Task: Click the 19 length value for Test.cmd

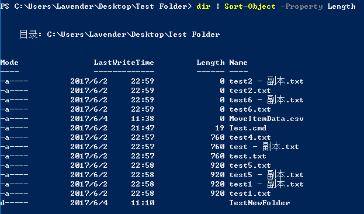Action: [220, 128]
